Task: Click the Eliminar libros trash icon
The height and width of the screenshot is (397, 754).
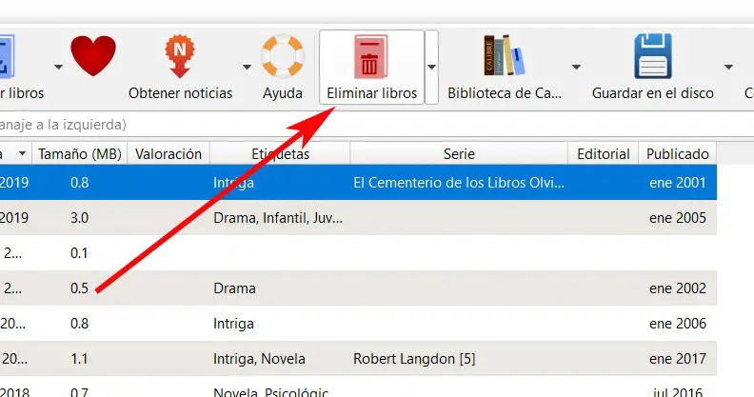Action: [x=371, y=56]
